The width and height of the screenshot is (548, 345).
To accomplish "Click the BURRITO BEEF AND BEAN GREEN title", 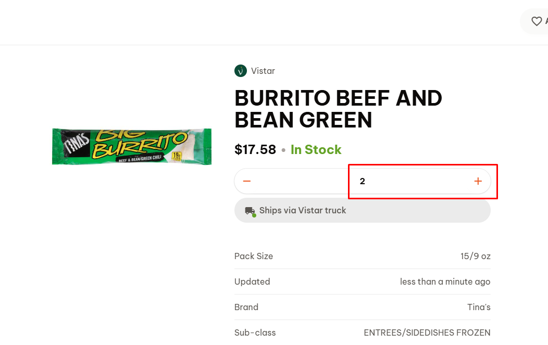I will click(x=338, y=109).
